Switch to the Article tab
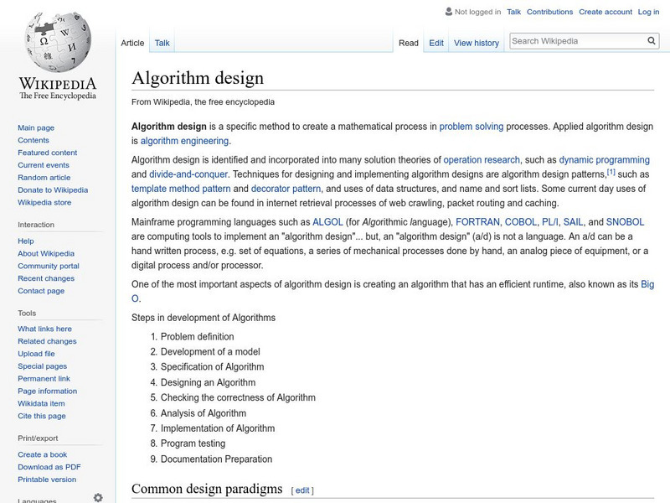The width and height of the screenshot is (670, 503). pos(132,43)
